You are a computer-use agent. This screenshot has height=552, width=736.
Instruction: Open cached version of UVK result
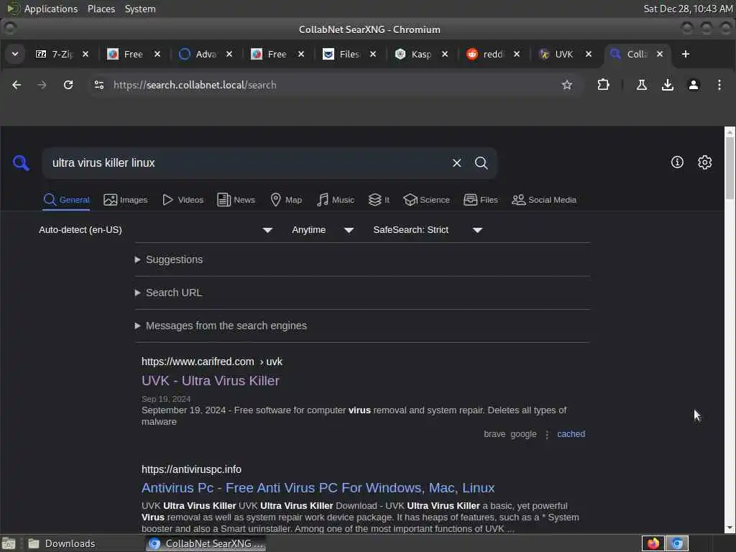click(x=571, y=434)
